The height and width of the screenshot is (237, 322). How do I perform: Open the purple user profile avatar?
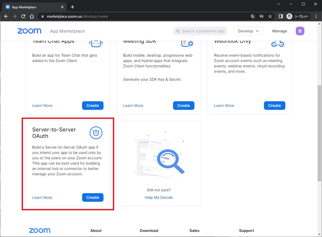(300, 31)
